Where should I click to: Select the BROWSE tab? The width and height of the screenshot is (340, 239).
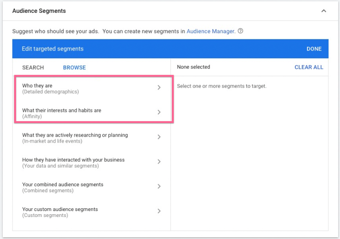[74, 67]
